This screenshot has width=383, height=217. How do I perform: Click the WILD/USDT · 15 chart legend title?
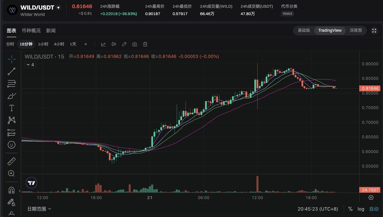click(44, 56)
